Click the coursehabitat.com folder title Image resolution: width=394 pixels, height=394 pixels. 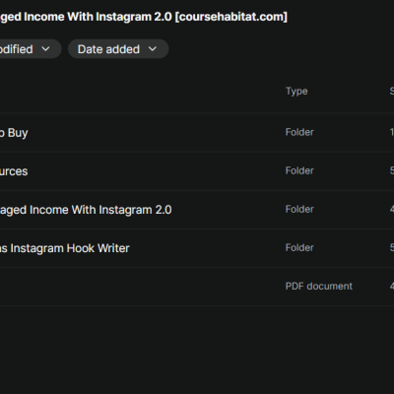click(144, 17)
